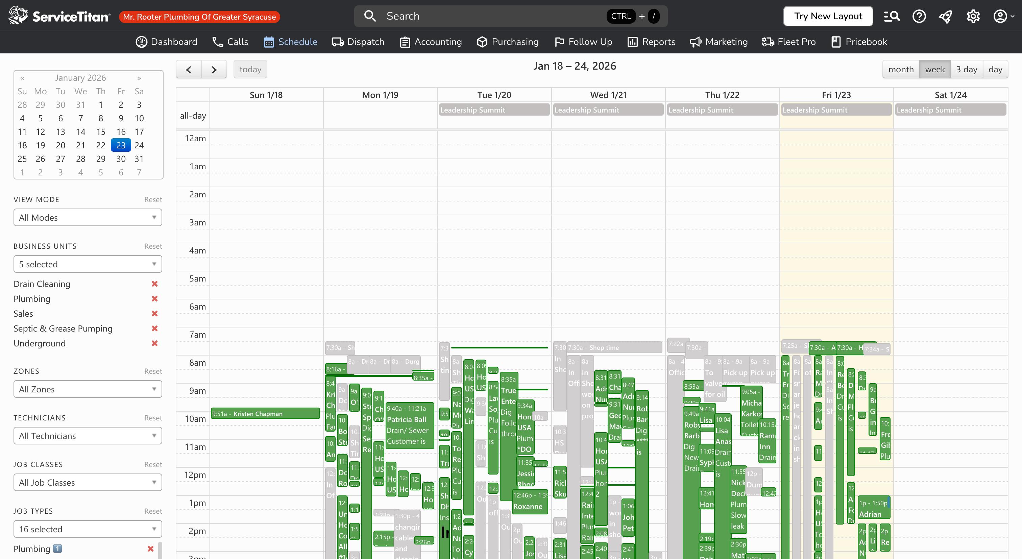Reset the Business Units filter
This screenshot has width=1022, height=559.
click(x=153, y=246)
